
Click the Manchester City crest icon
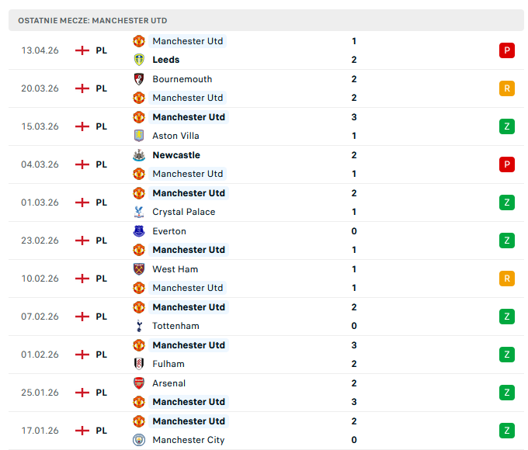139,440
